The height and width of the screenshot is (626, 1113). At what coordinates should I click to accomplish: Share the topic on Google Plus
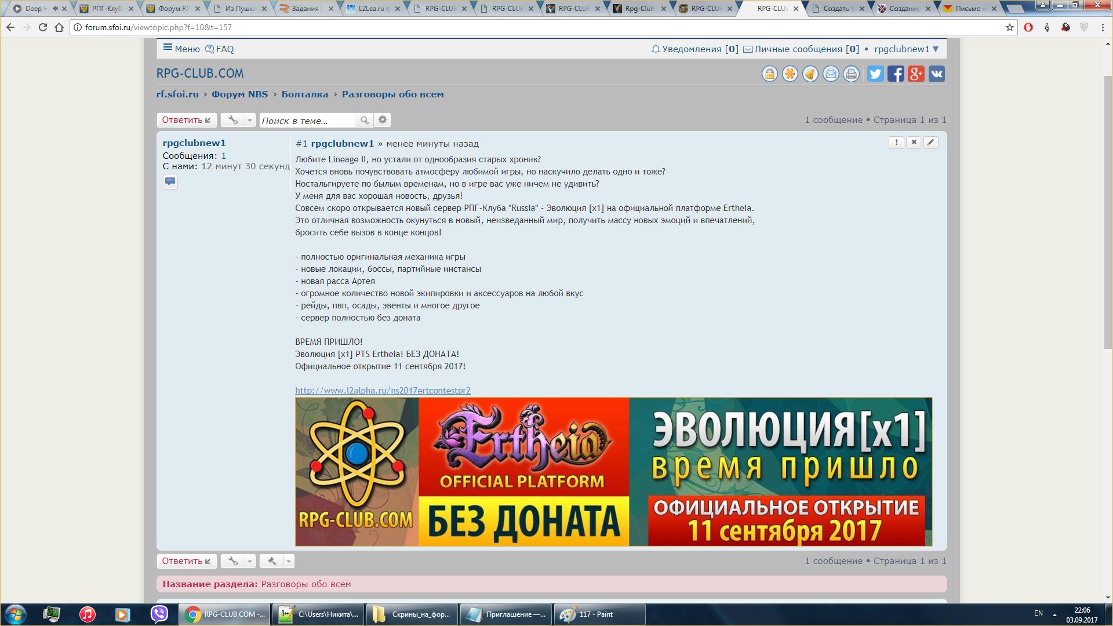tap(916, 74)
